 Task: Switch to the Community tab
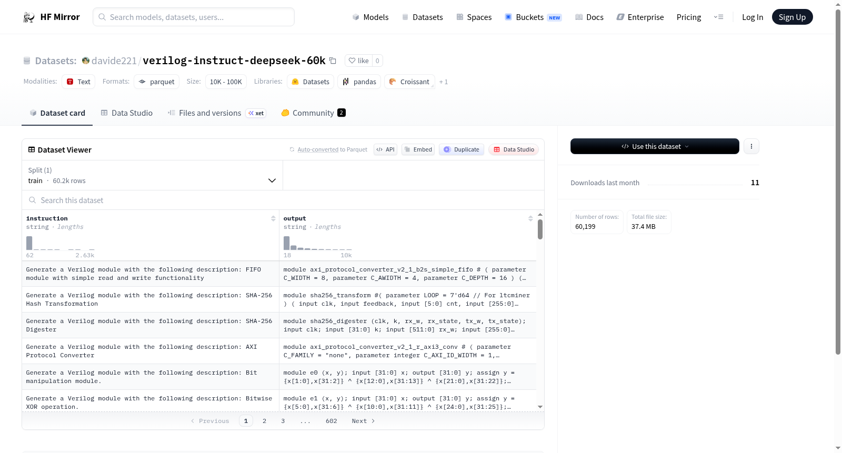coord(313,113)
